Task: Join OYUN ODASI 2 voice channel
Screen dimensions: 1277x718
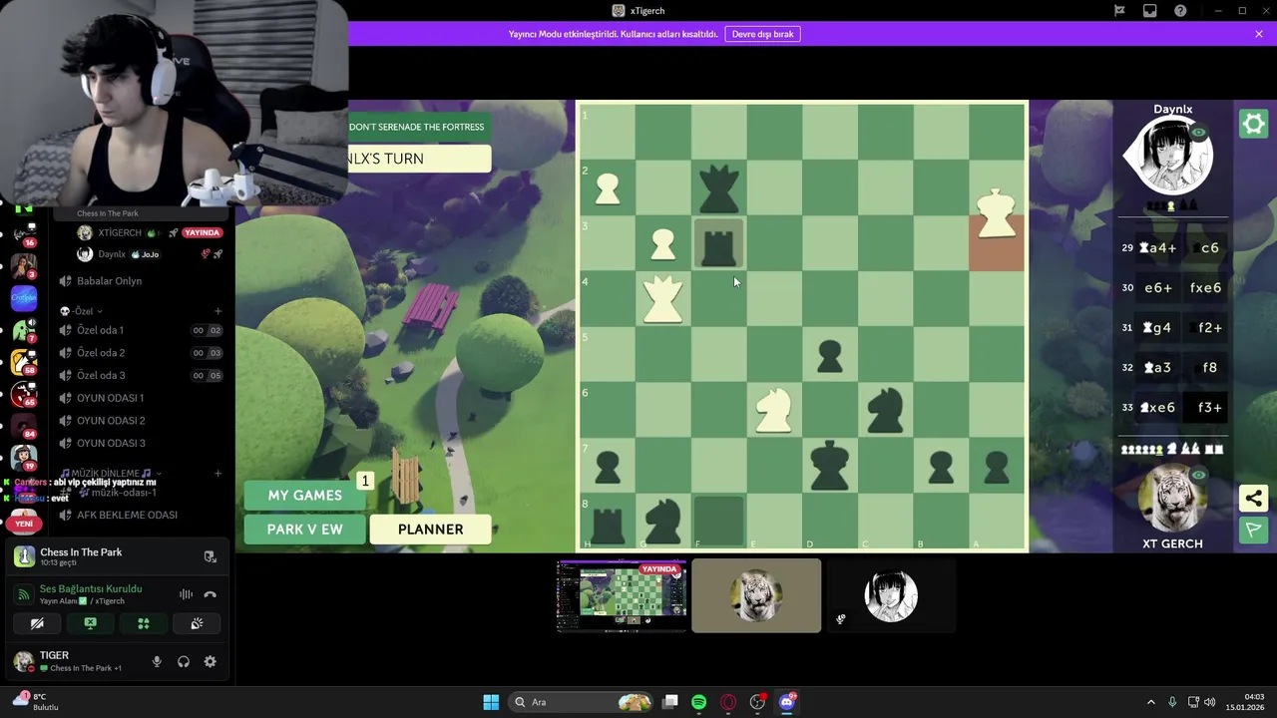Action: [141, 421]
